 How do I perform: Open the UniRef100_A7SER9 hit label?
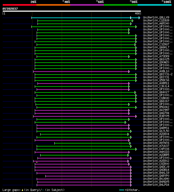click(156, 56)
